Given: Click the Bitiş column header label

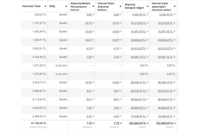Looking at the screenshot, I should 52,6.
